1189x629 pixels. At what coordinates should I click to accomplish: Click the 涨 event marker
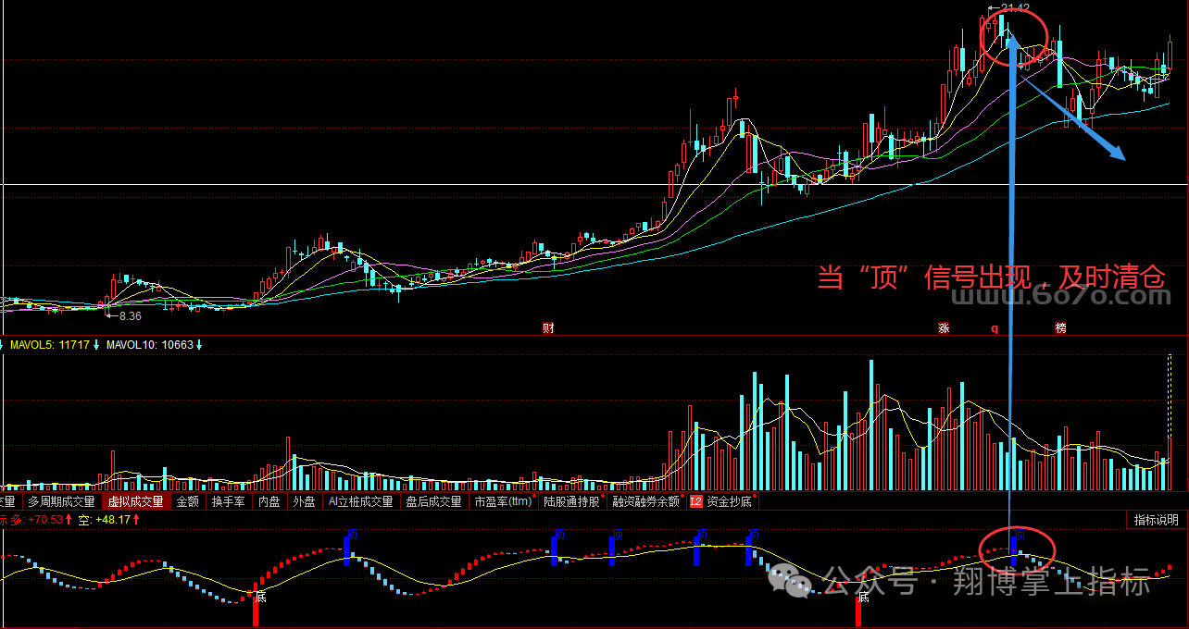coord(944,327)
